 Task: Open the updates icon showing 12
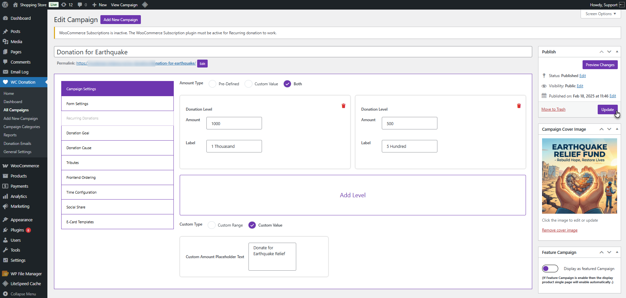[x=67, y=5]
